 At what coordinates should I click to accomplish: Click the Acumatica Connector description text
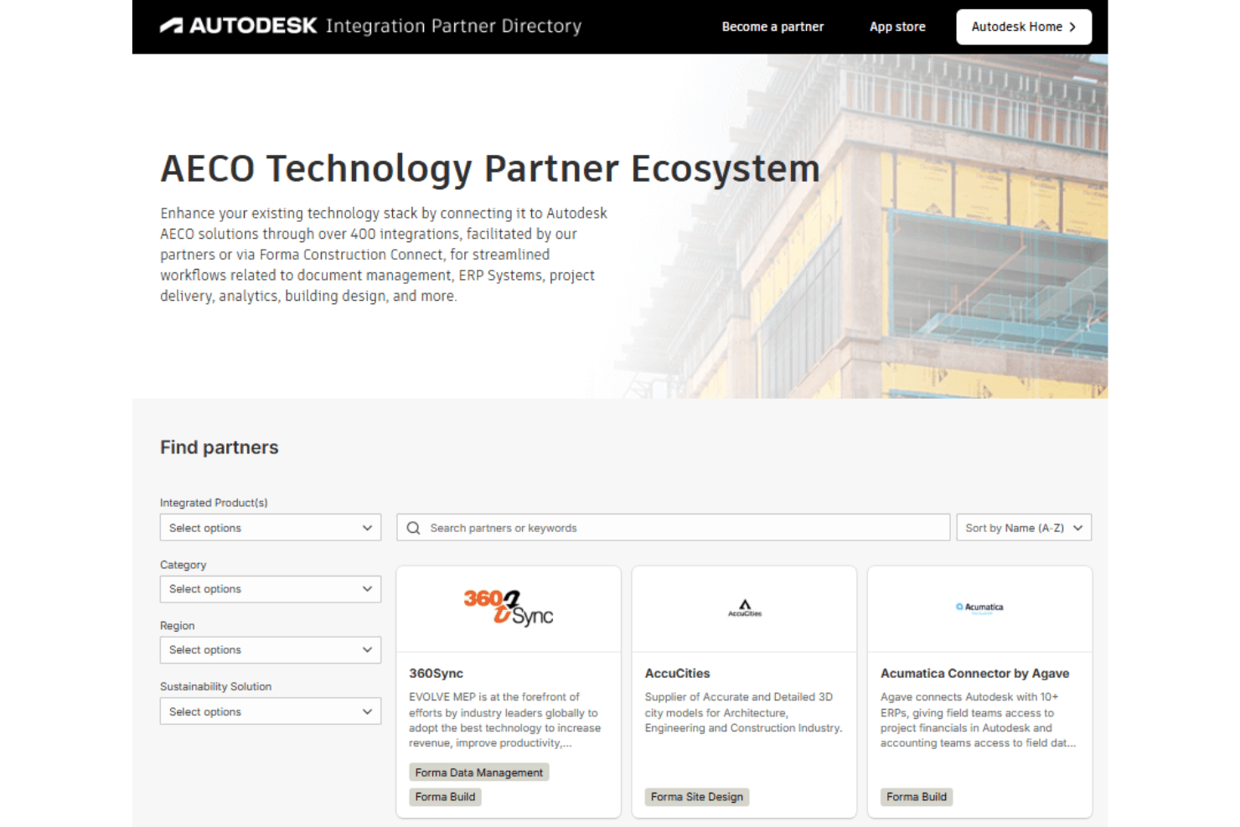point(978,720)
